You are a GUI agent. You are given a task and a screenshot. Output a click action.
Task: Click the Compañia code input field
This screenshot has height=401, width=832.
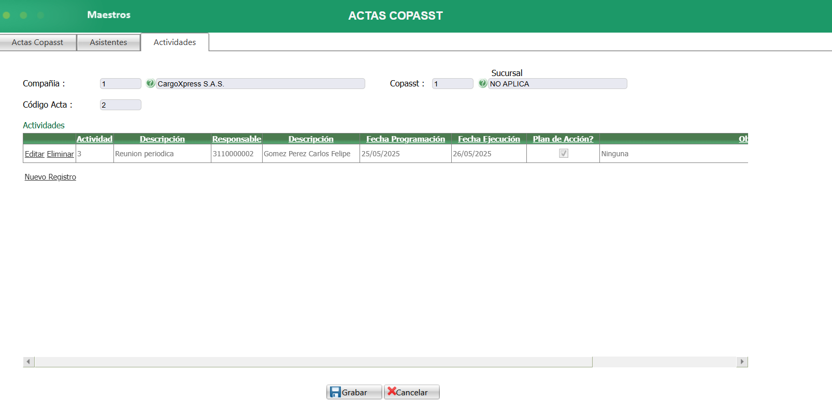click(x=121, y=84)
